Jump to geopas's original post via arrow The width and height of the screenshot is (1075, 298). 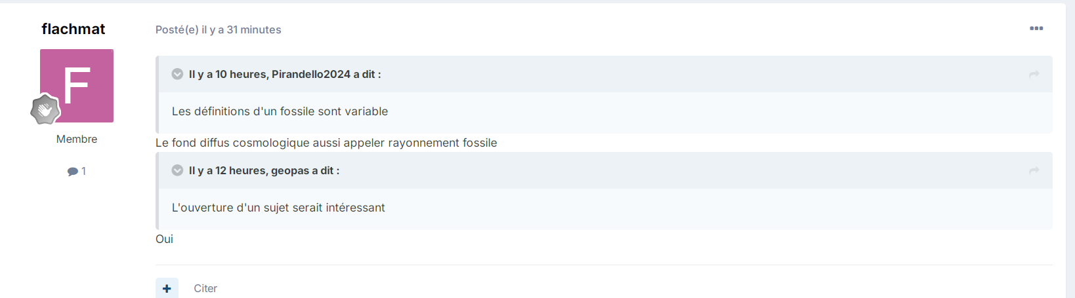[x=1034, y=171]
